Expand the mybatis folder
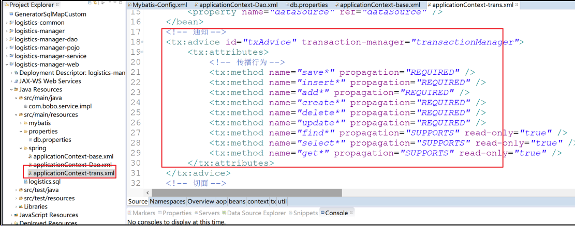This screenshot has width=575, height=226. 21,123
